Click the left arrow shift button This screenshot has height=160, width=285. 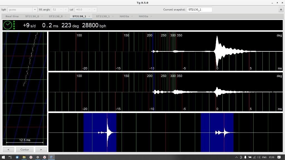(x=8, y=149)
